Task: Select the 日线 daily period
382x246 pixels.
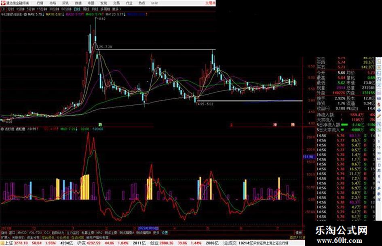Action: point(77,9)
